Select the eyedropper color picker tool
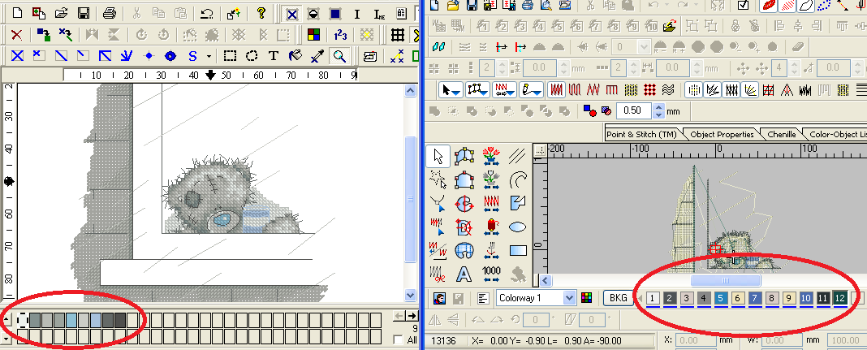Screen dimensions: 867x350 coord(317,55)
